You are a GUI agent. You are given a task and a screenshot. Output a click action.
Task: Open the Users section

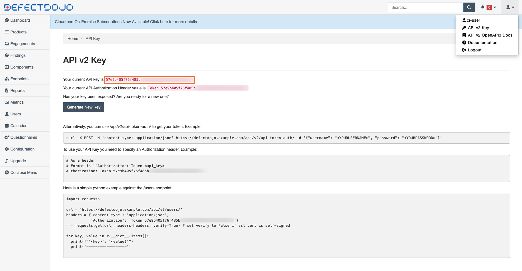[x=15, y=114]
